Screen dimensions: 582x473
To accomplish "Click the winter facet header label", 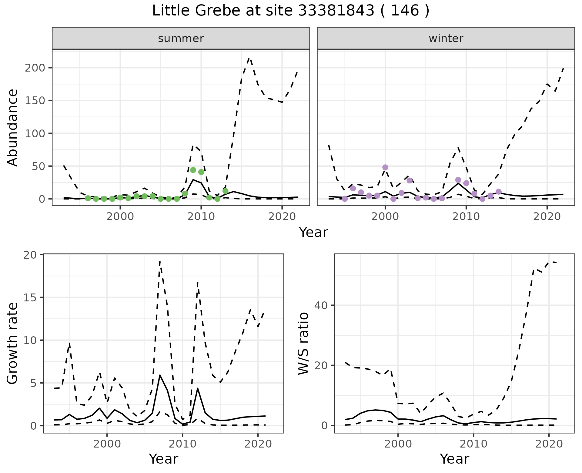I will click(446, 39).
